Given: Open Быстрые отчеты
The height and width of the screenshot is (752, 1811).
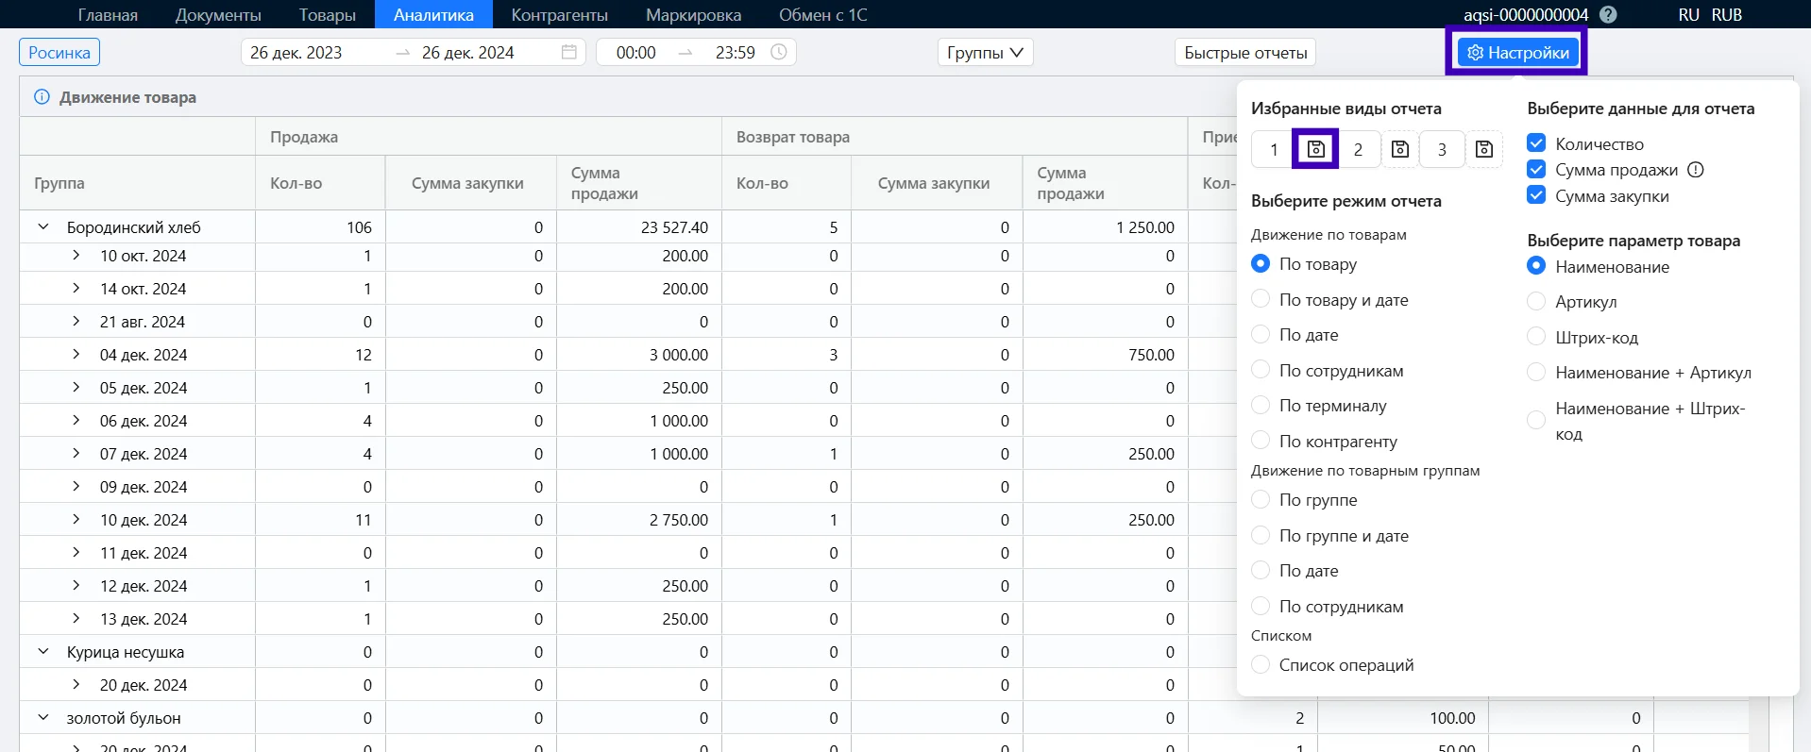Looking at the screenshot, I should click(x=1245, y=52).
